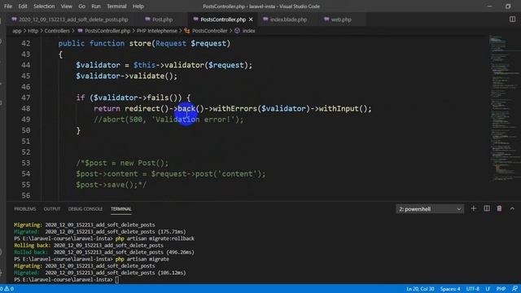Click the terminal prompt input cursor

coord(117,280)
